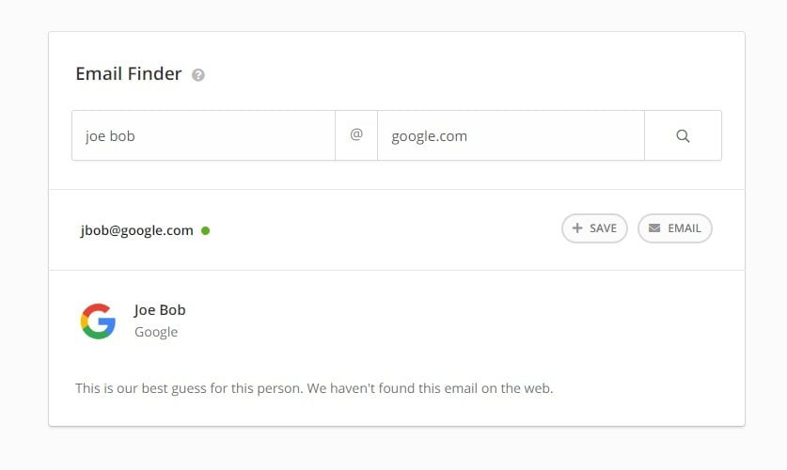This screenshot has width=787, height=470.
Task: Save the found email with SAVE
Action: pos(594,228)
